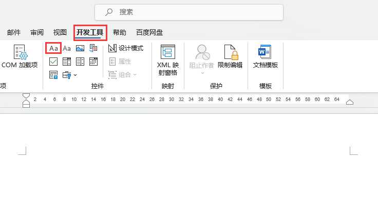Click the search box
This screenshot has height=219, width=378.
tap(189, 12)
